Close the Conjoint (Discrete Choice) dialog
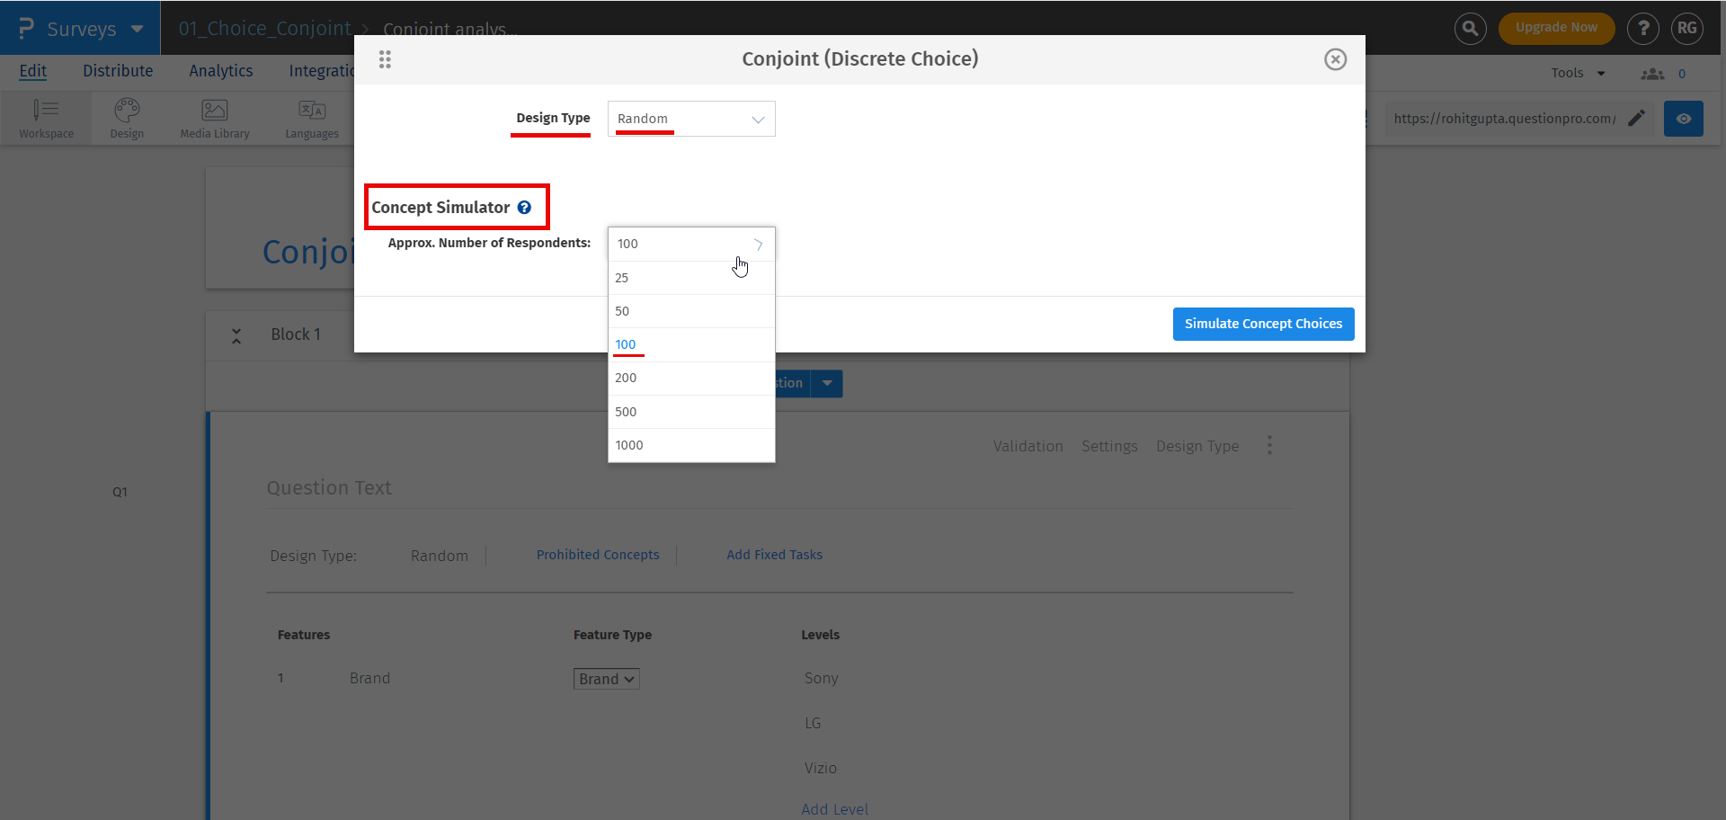Image resolution: width=1726 pixels, height=820 pixels. pyautogui.click(x=1335, y=59)
